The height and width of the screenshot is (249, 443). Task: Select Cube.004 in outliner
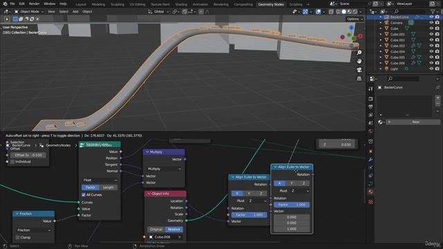pos(397,52)
